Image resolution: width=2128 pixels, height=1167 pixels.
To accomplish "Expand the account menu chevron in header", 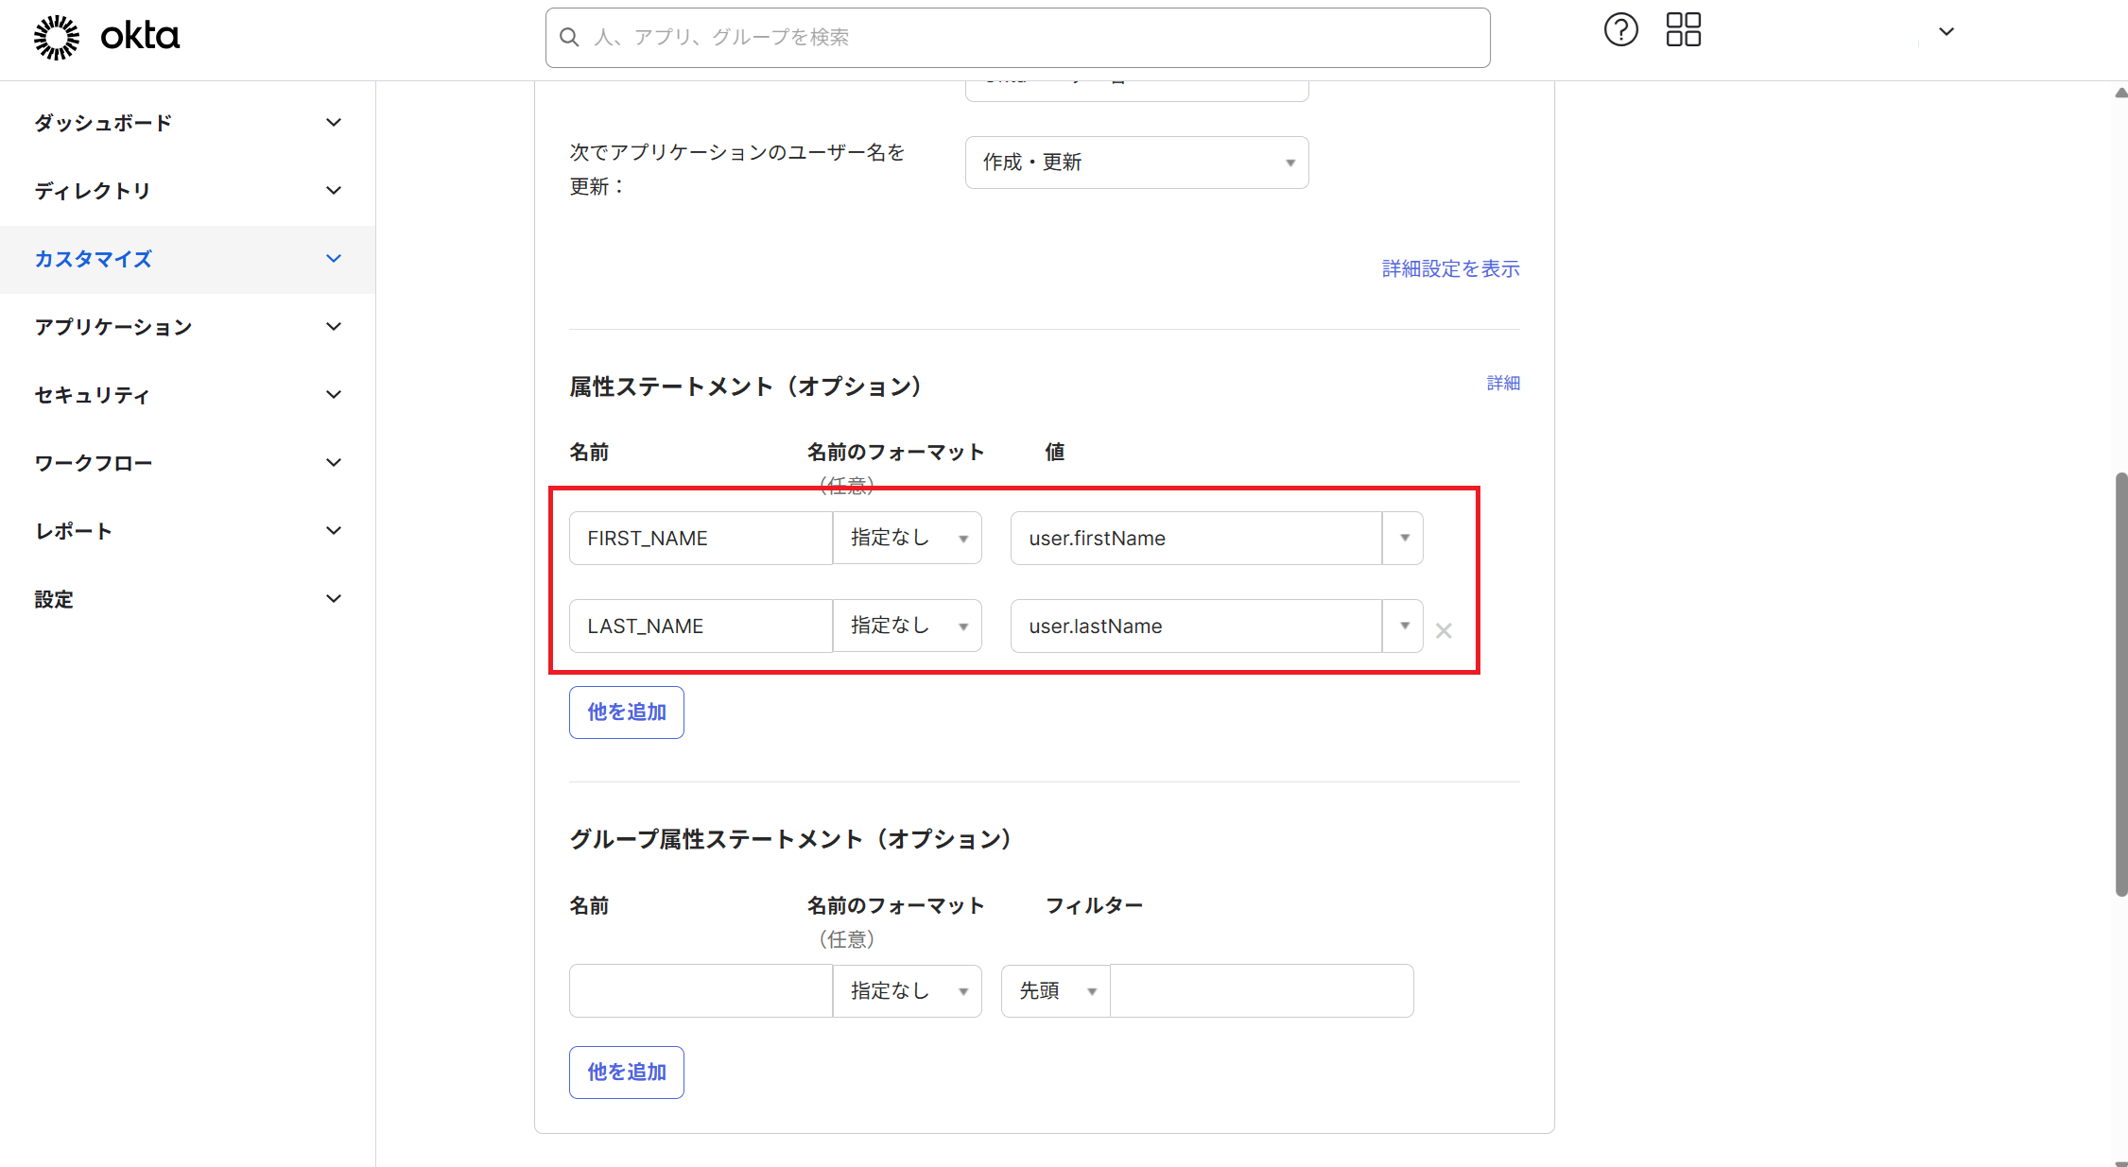I will coord(1946,31).
